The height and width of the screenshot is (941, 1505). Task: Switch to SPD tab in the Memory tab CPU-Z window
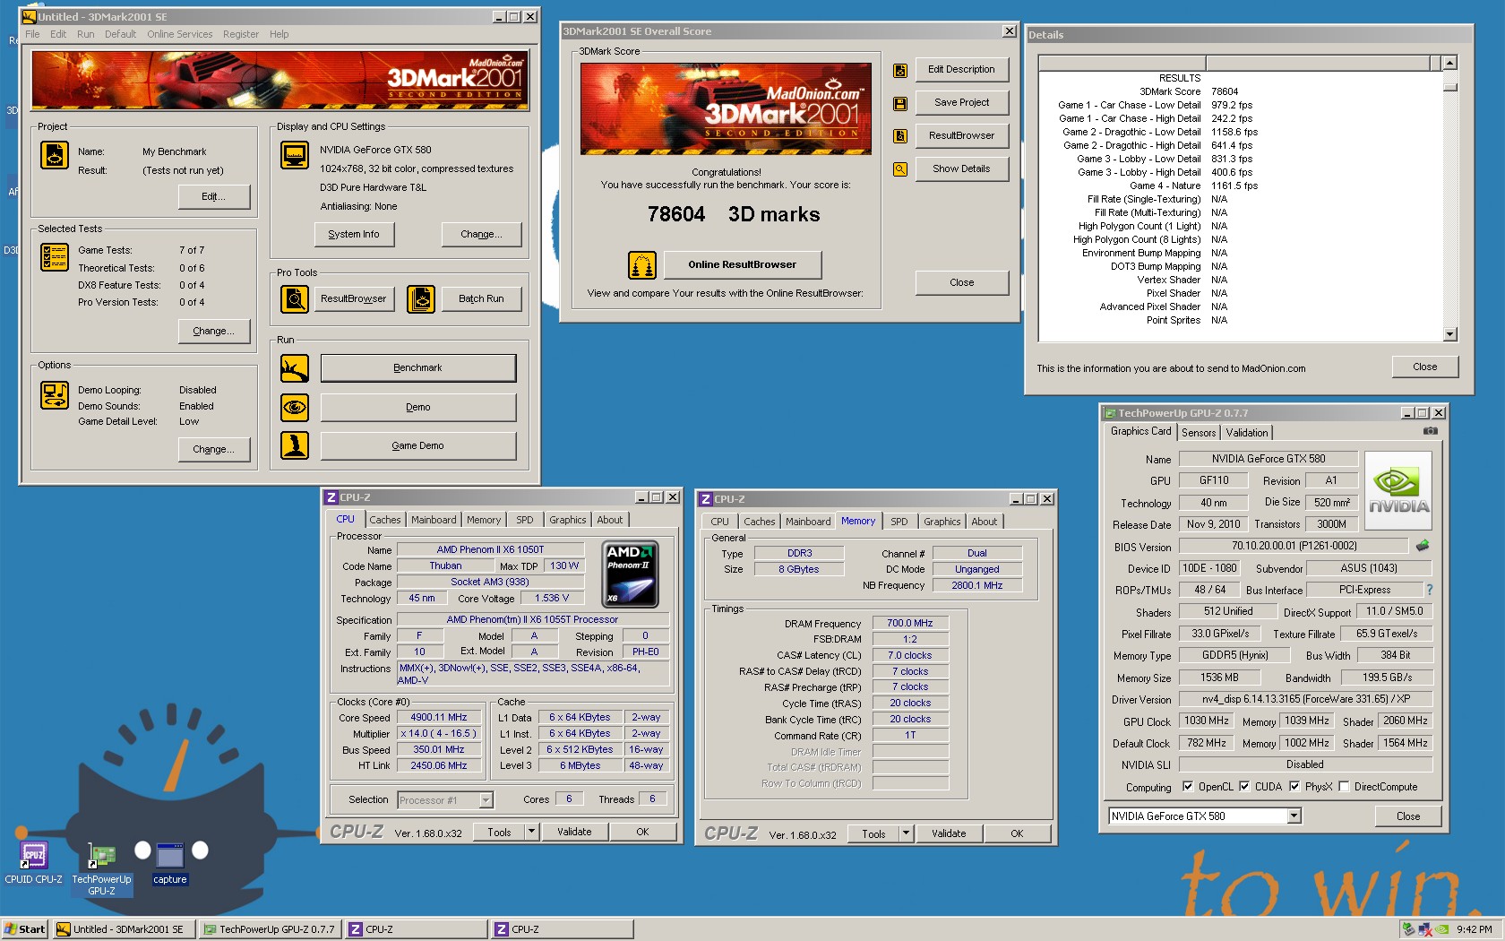coord(899,522)
